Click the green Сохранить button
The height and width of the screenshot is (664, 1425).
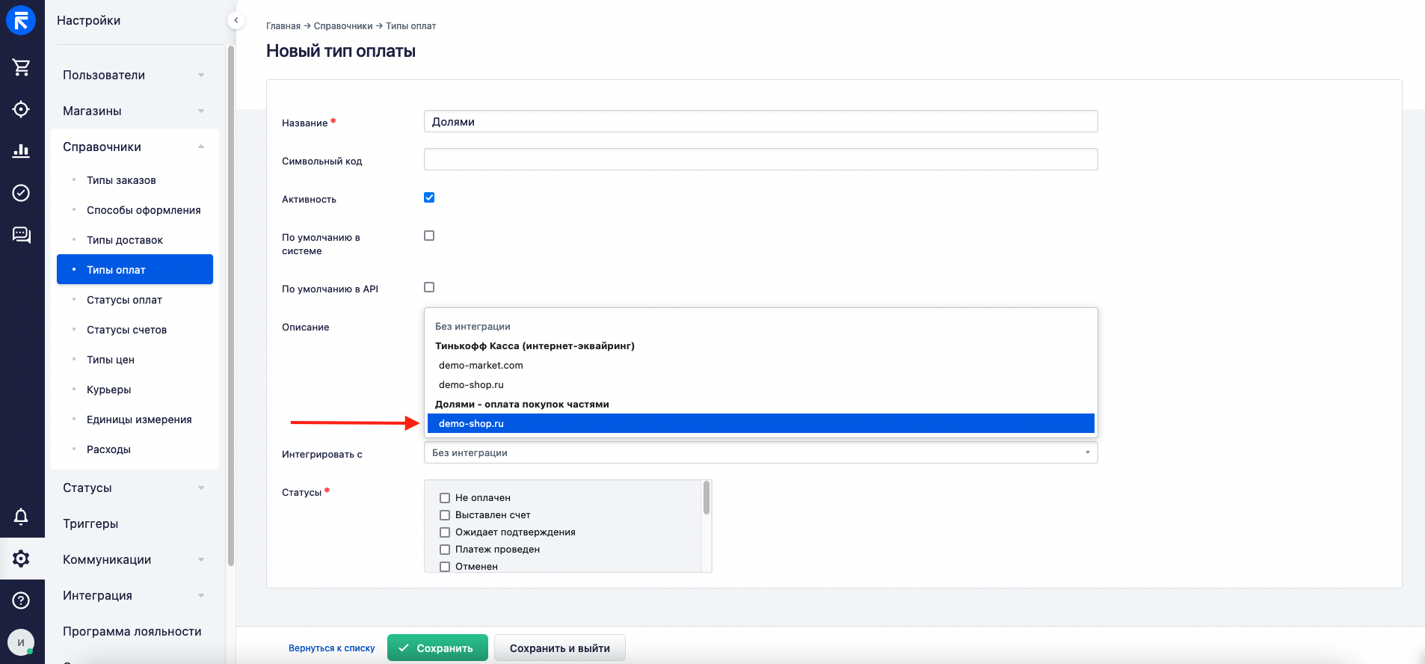(x=437, y=648)
